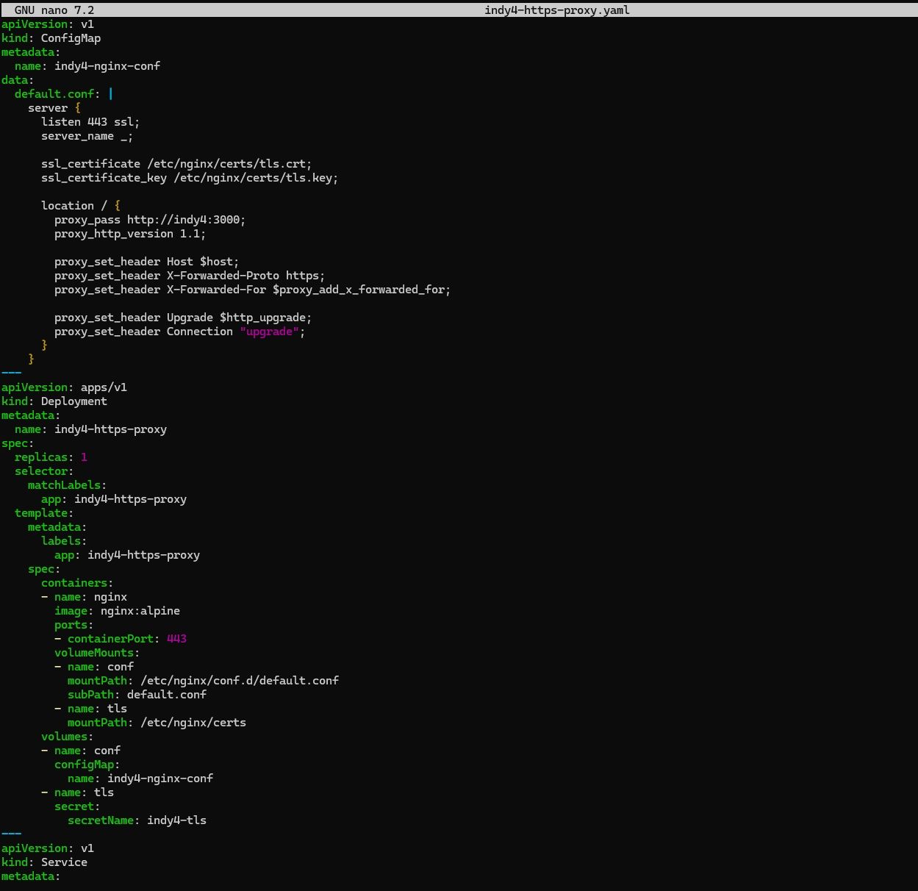918x891 pixels.
Task: Click the 'server_name _;' line
Action: [x=87, y=136]
